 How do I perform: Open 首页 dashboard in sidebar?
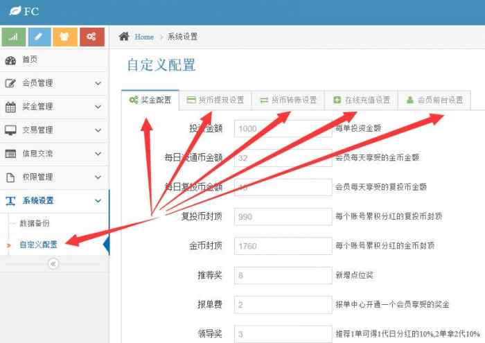[x=30, y=60]
